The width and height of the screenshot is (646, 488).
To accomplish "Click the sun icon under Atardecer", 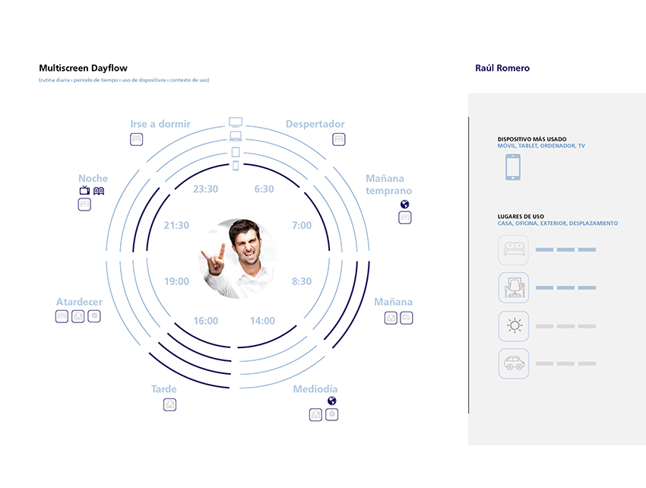I will click(x=94, y=316).
